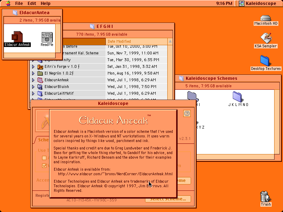Click the menu bar clock
Viewport: 283px width, 212px height.
coord(224,4)
